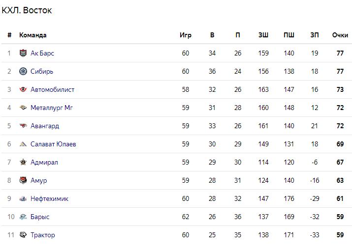Image resolution: width=352 pixels, height=252 pixels.
Task: Click the Игр column header
Action: click(186, 35)
